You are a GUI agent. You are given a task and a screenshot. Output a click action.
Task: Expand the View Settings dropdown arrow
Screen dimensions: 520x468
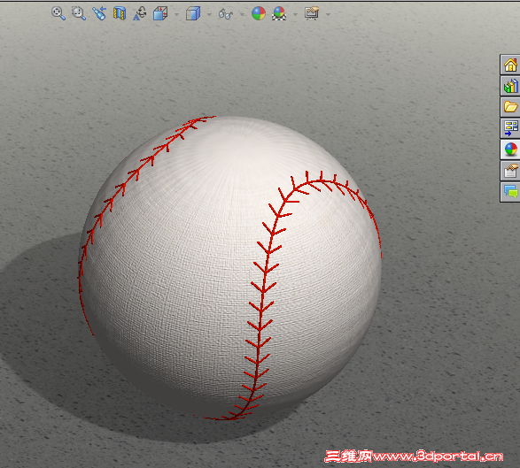tap(328, 14)
